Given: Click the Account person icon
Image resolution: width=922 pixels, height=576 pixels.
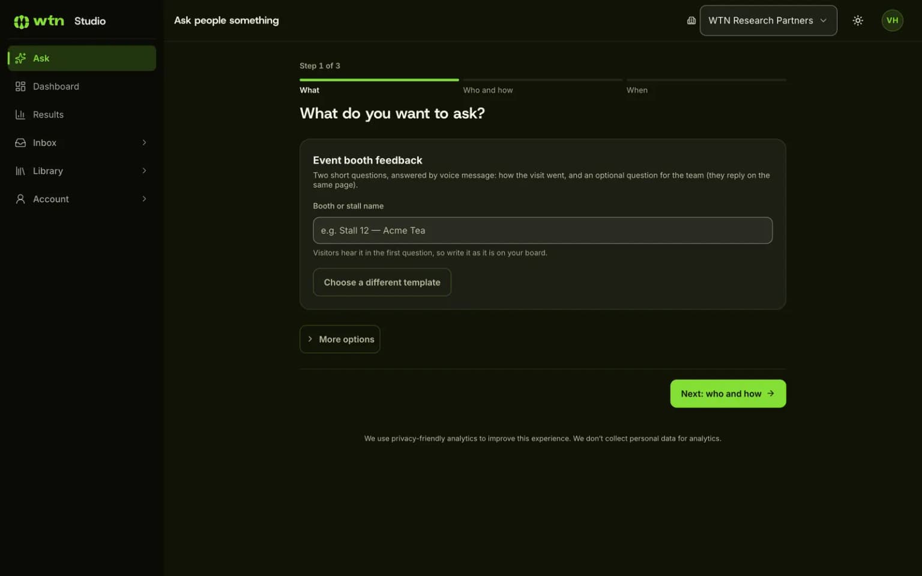Looking at the screenshot, I should pyautogui.click(x=20, y=199).
